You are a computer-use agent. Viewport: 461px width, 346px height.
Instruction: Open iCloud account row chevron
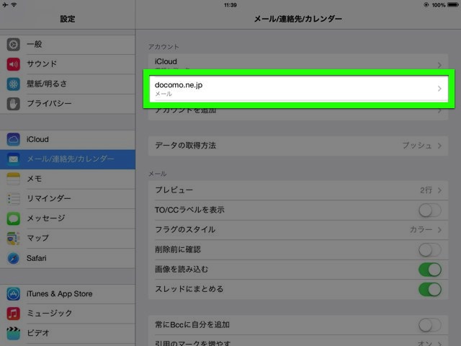[x=439, y=65]
